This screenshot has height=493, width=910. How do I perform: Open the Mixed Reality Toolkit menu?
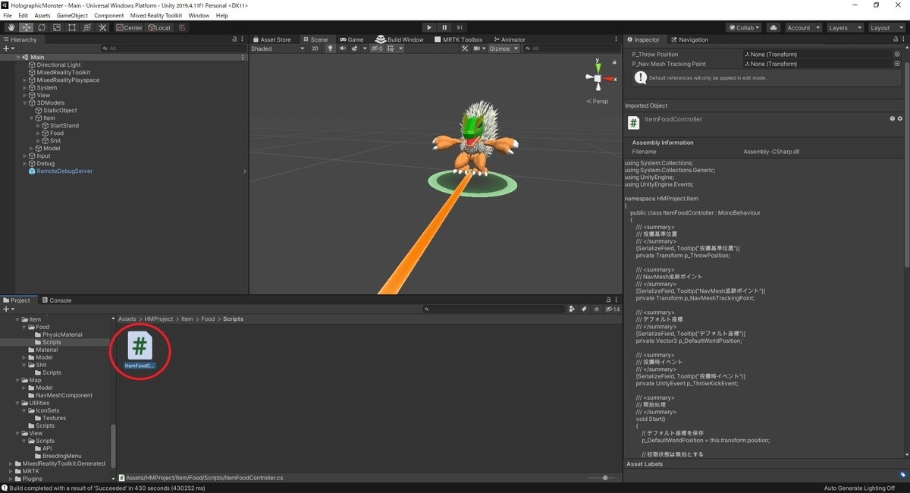[155, 15]
